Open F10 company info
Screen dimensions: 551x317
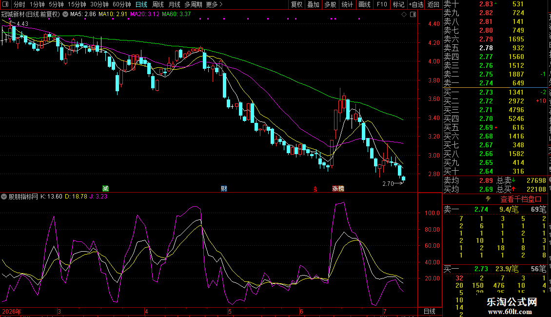pyautogui.click(x=382, y=4)
